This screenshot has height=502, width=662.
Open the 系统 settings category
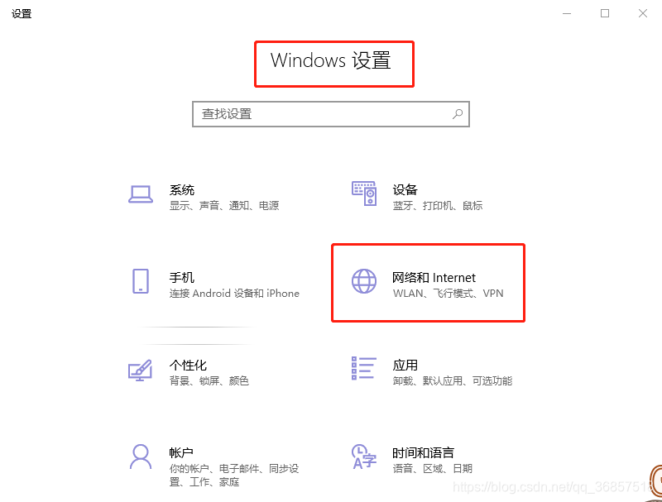point(182,190)
